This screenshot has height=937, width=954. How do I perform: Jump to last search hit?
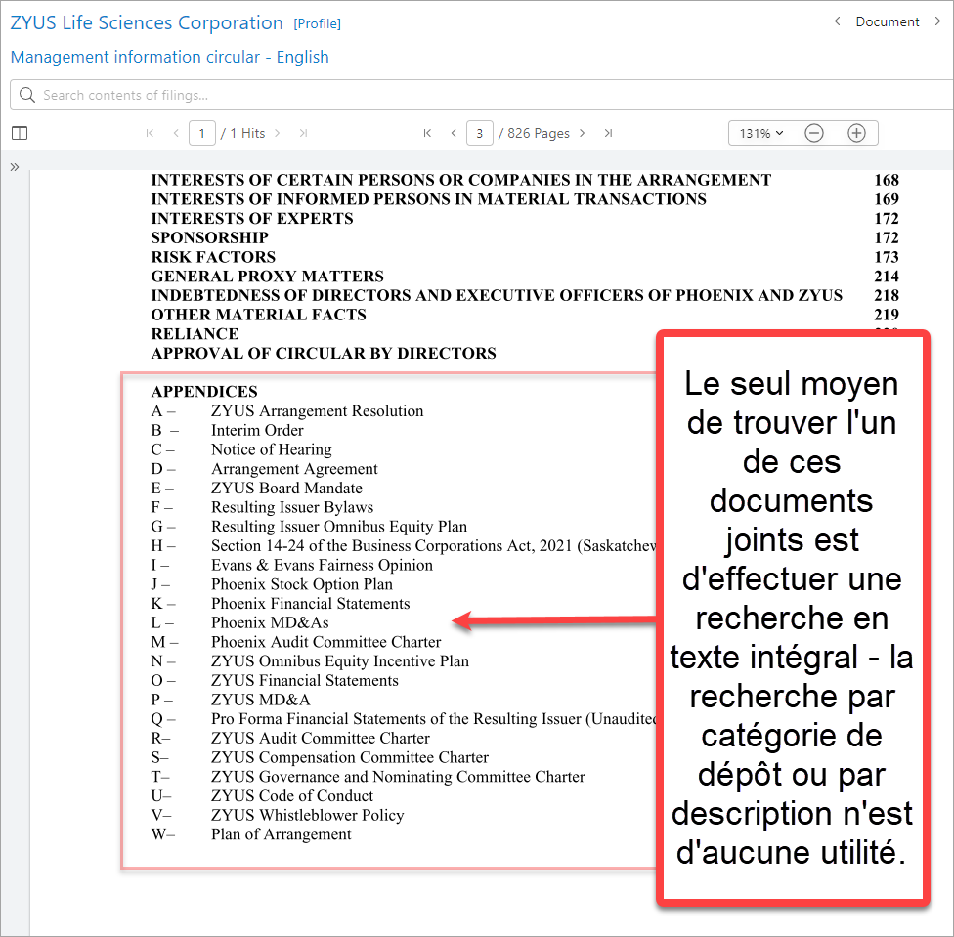point(304,133)
